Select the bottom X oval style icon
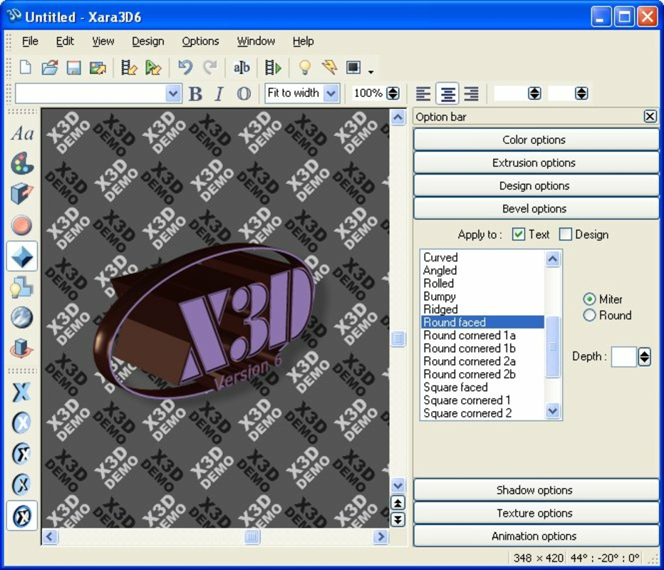The image size is (664, 570). click(22, 516)
